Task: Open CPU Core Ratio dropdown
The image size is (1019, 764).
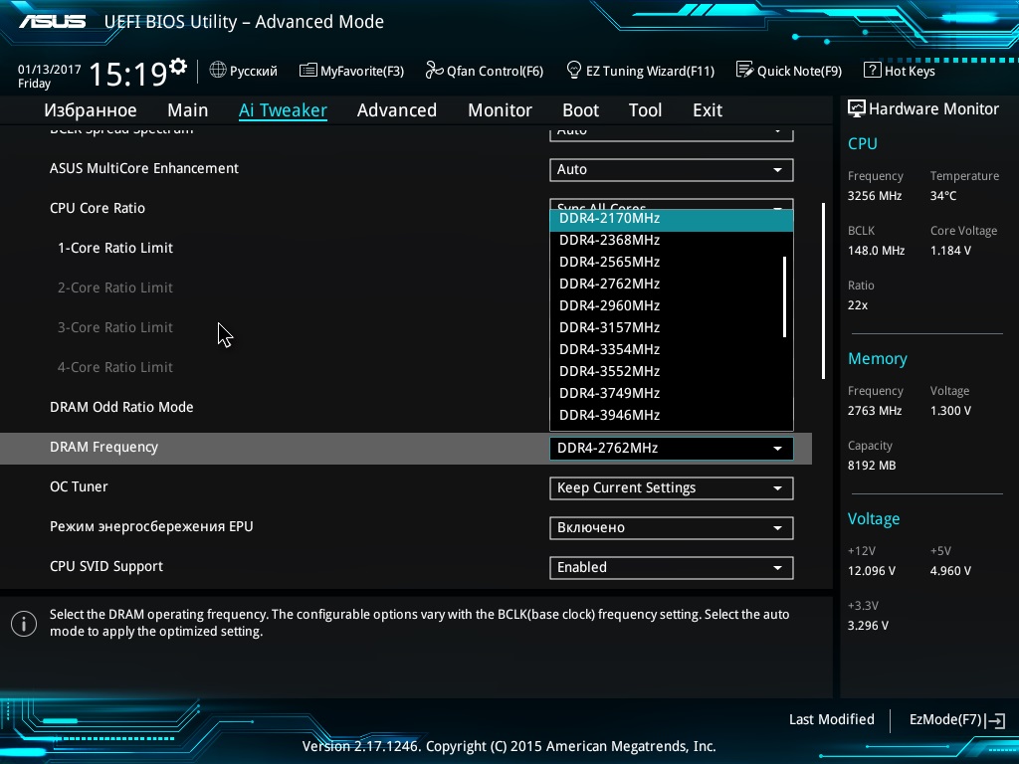Action: pyautogui.click(x=672, y=204)
